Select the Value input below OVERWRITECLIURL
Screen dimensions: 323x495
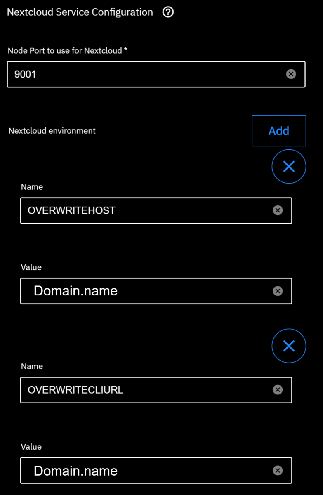156,470
